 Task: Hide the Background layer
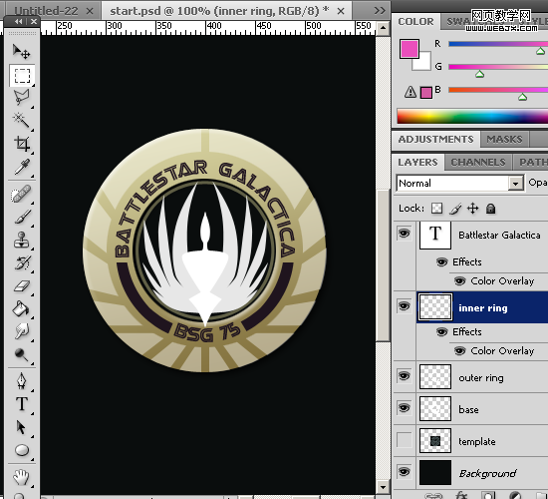(x=404, y=472)
